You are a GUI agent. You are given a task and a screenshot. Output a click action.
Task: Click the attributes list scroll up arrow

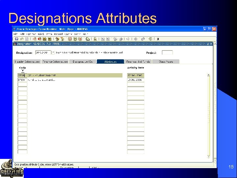(x=209, y=75)
